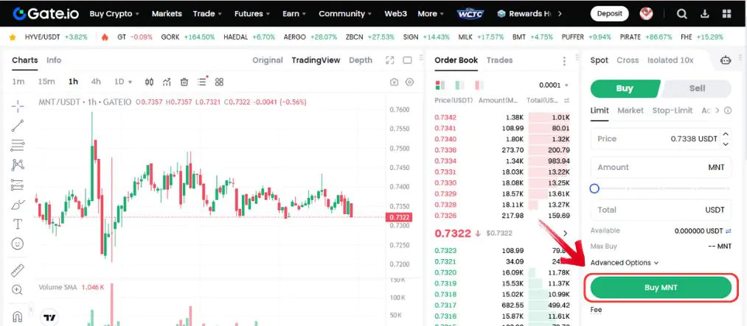Open the trading bot robot icon
This screenshot has width=747, height=326.
click(726, 60)
